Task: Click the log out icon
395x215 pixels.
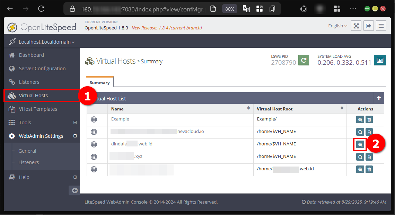Action: pyautogui.click(x=369, y=26)
